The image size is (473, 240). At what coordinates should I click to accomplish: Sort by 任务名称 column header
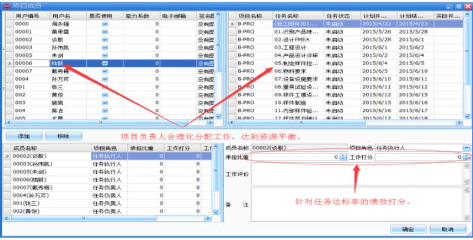(x=298, y=16)
